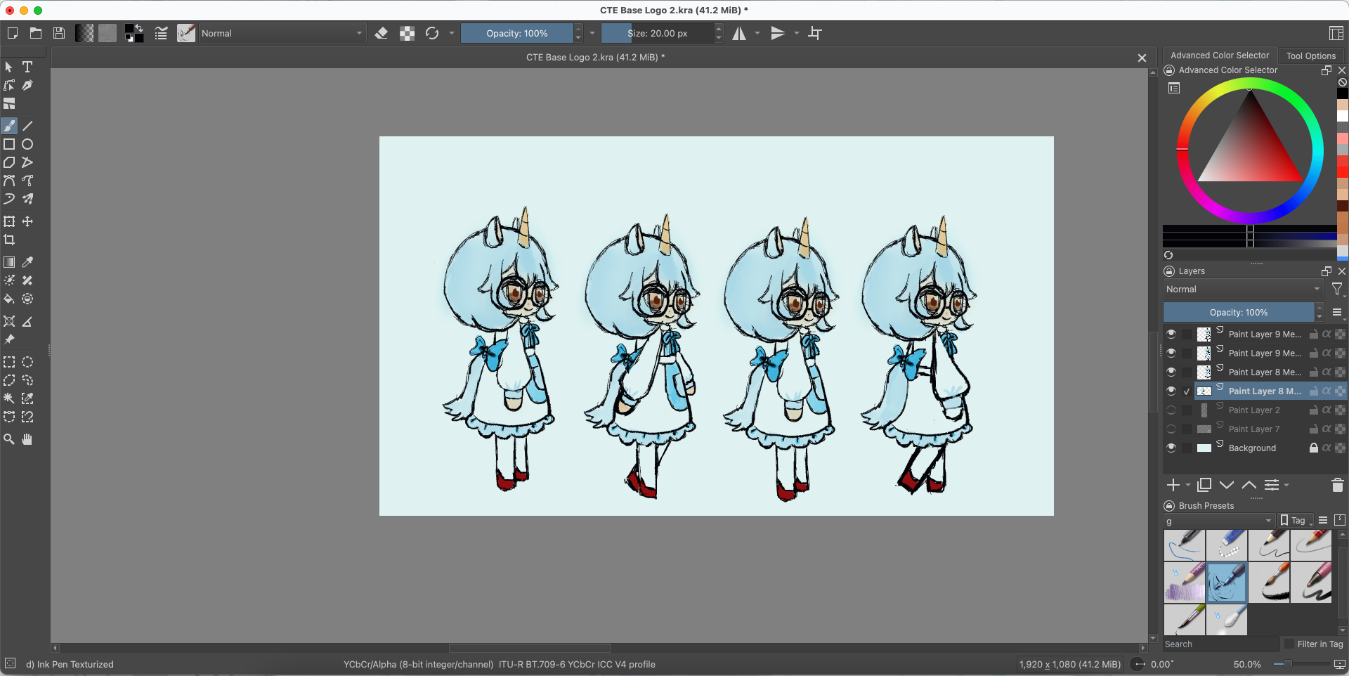Move layer up with up arrow

(1249, 485)
